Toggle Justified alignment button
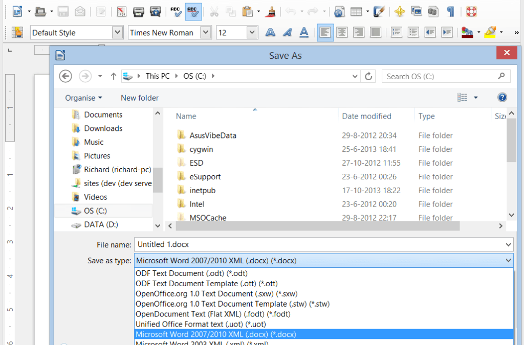 [376, 33]
